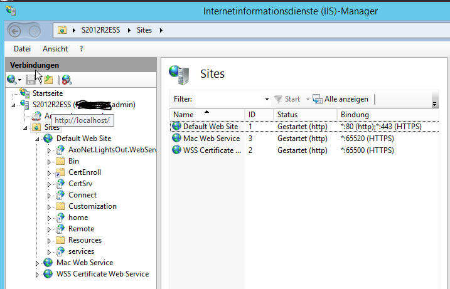This screenshot has height=289, width=450.
Task: Click the Connect application icon
Action: point(60,195)
